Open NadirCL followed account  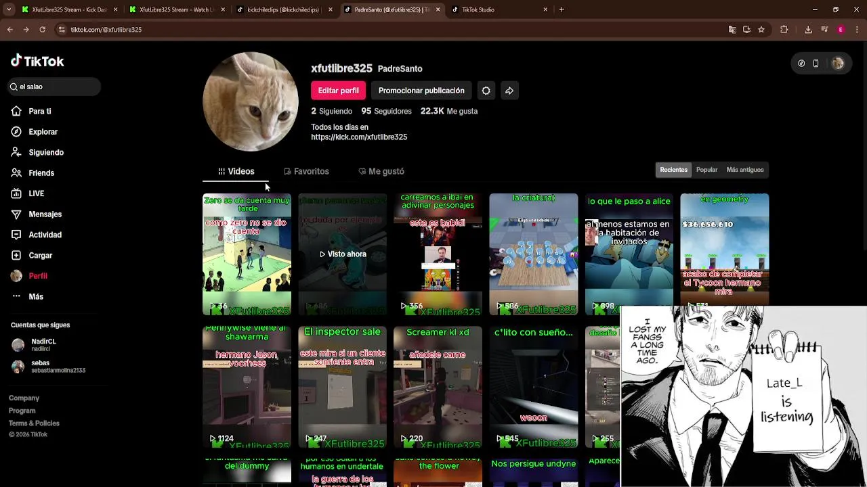pyautogui.click(x=43, y=345)
